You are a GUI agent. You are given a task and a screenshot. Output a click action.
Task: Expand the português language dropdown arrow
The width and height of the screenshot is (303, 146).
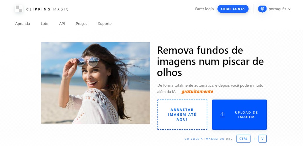289,9
